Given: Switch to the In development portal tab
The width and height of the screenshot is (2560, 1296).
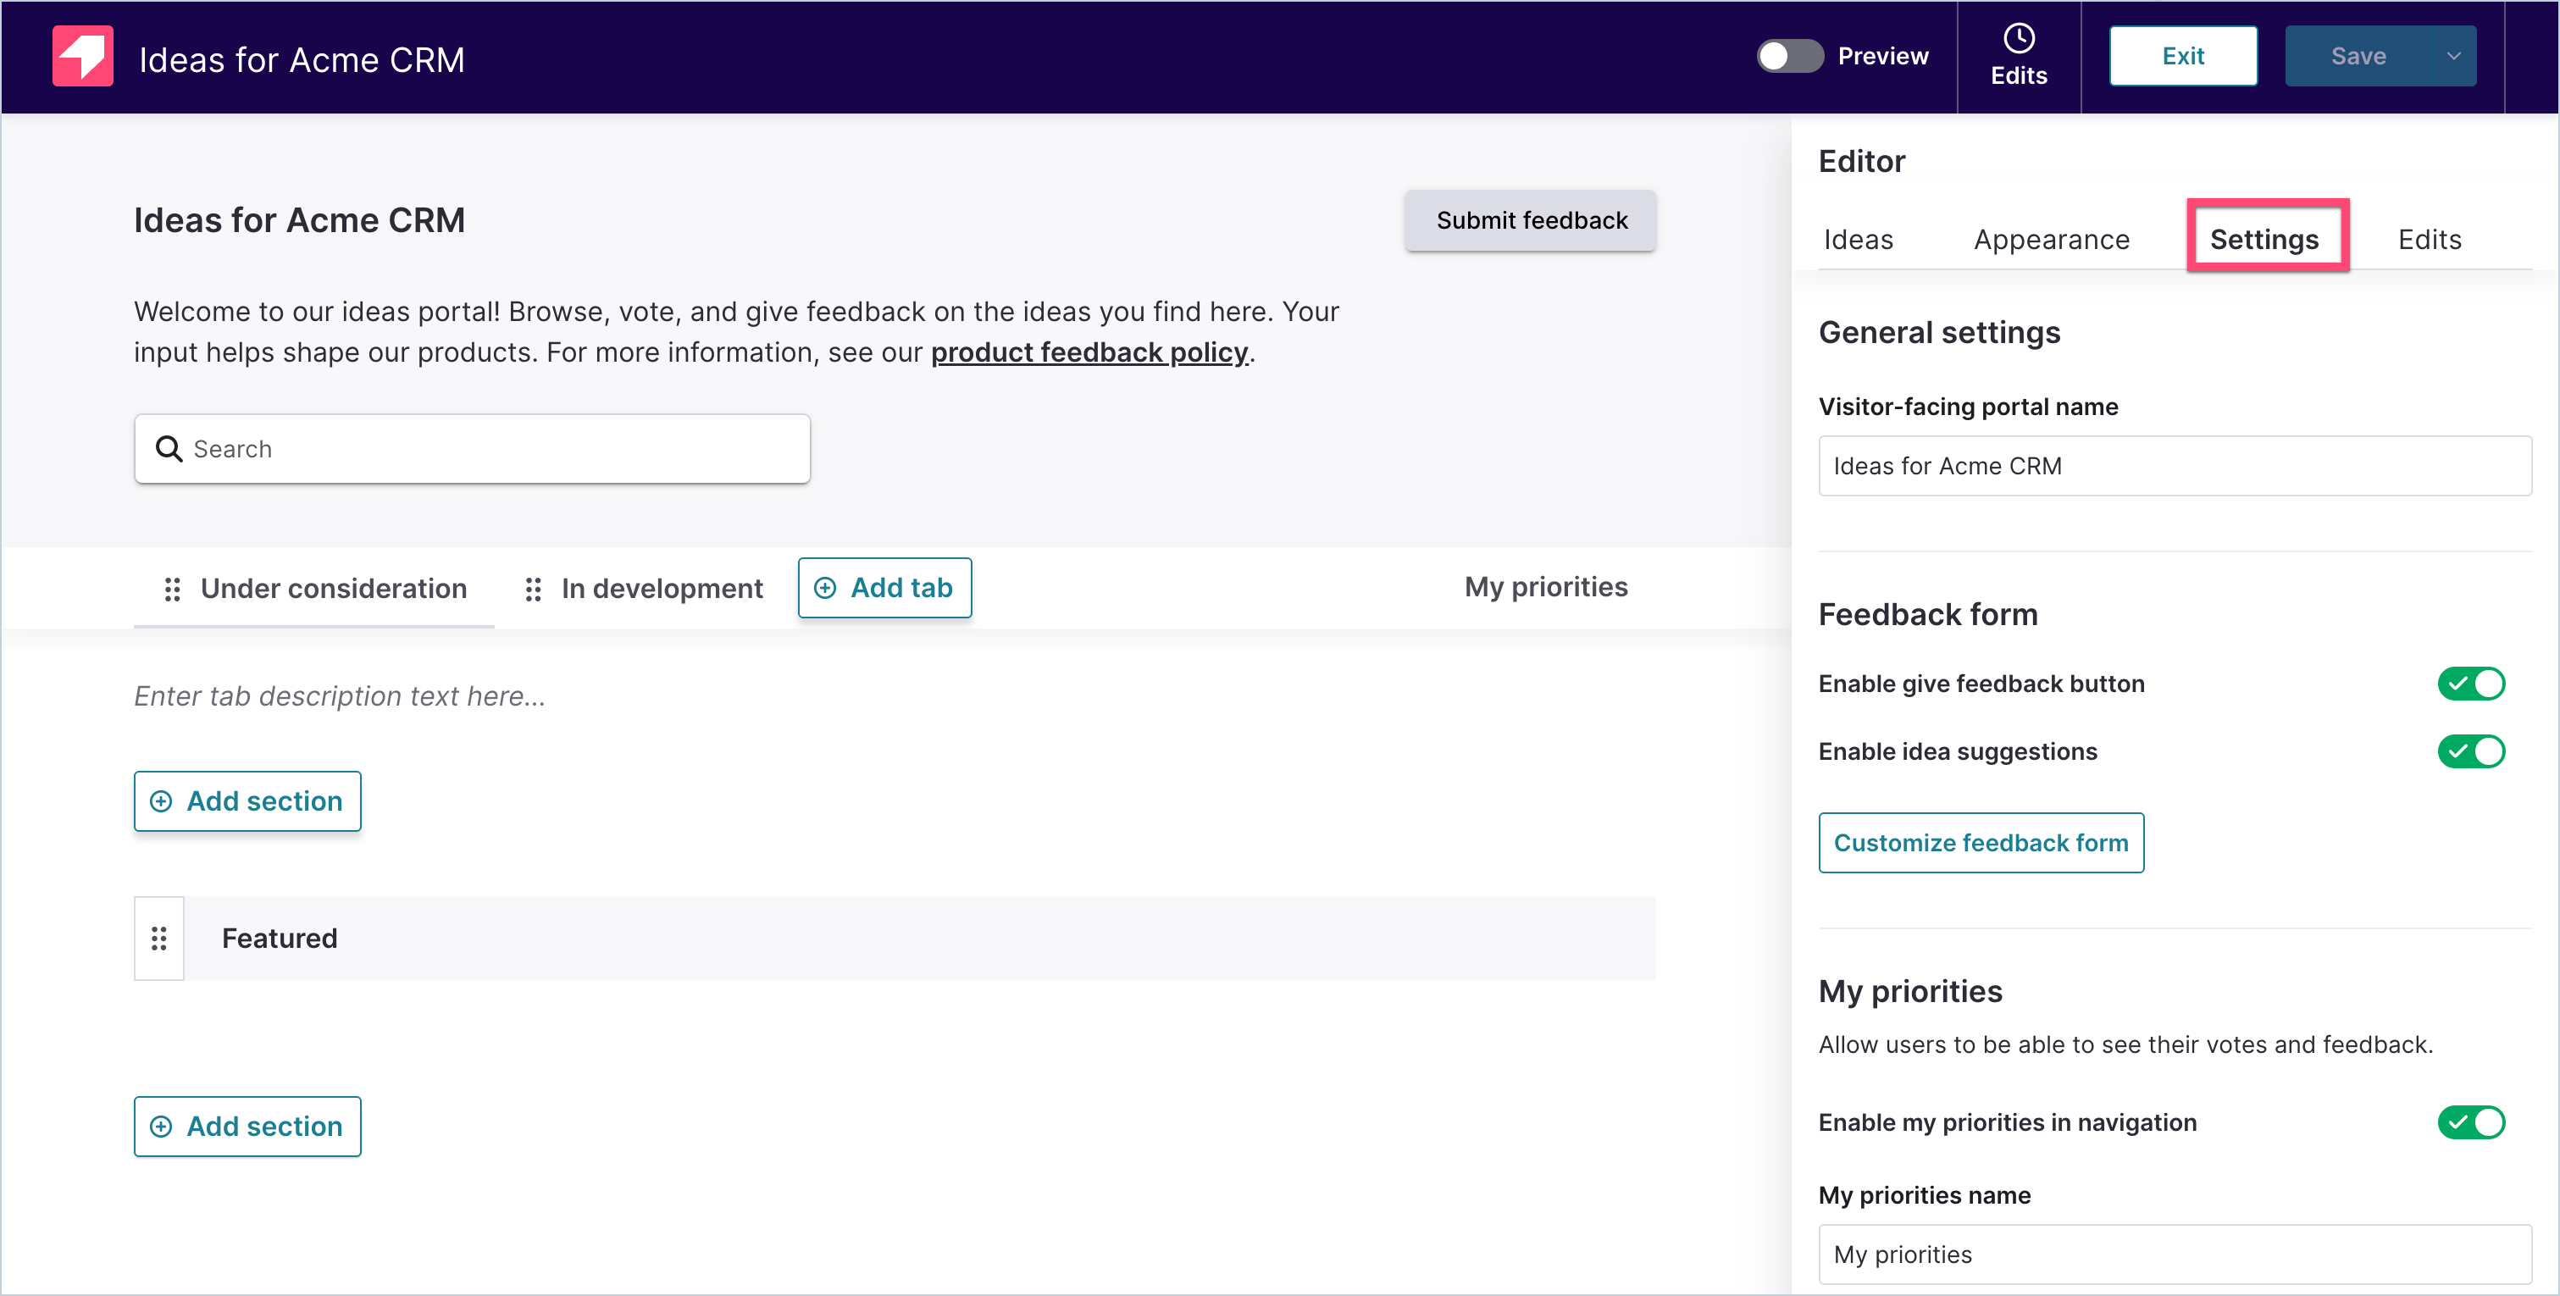Looking at the screenshot, I should click(662, 589).
